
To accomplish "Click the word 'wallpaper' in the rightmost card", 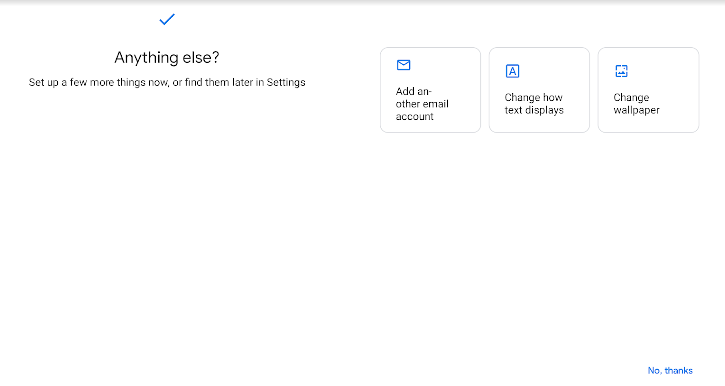I will 636,110.
